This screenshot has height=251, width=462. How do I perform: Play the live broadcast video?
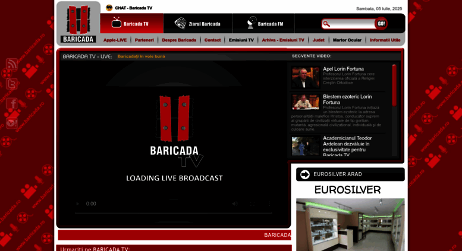coord(77,204)
